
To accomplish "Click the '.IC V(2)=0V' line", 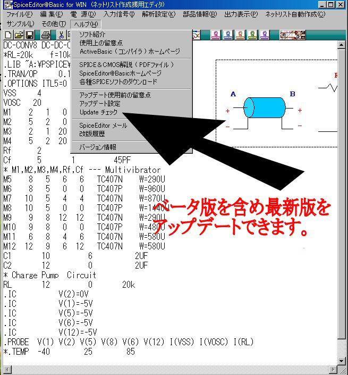I will 46,294.
